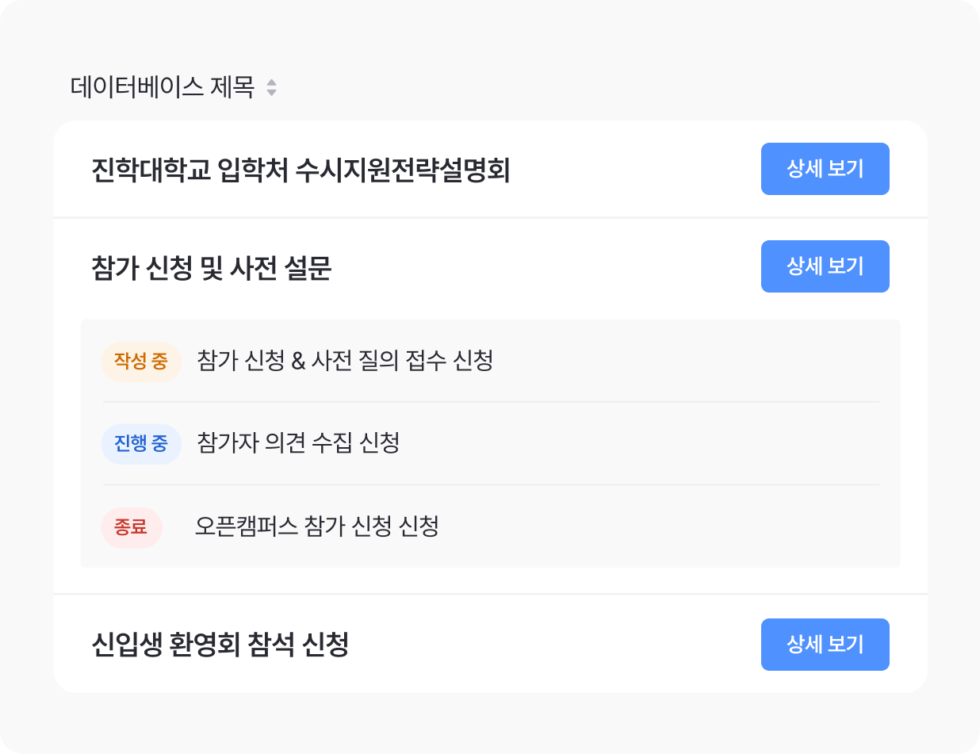Click the 데이터베이스 제목 column header text
Screen dimensions: 980x754
(x=163, y=87)
